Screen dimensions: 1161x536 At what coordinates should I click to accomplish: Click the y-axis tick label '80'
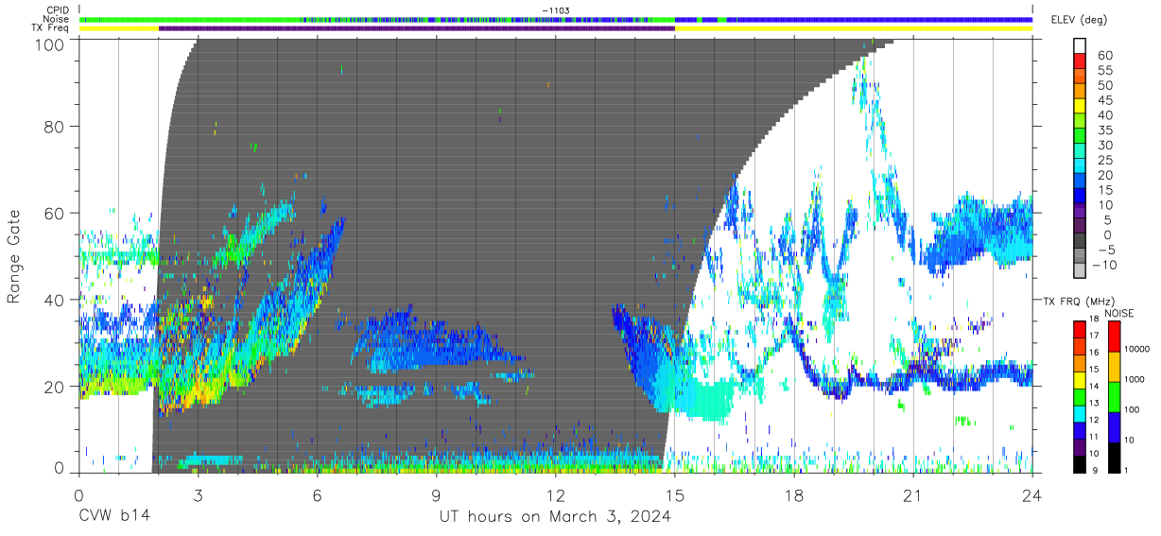tap(54, 127)
